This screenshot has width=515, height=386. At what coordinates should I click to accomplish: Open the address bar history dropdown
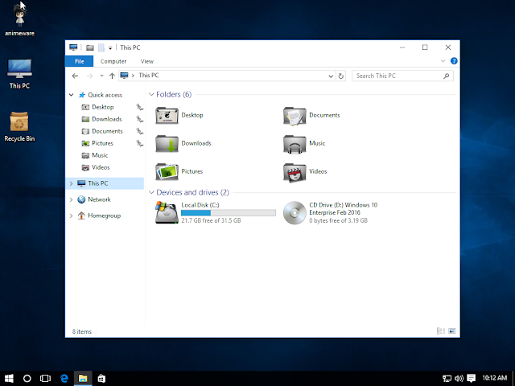331,76
